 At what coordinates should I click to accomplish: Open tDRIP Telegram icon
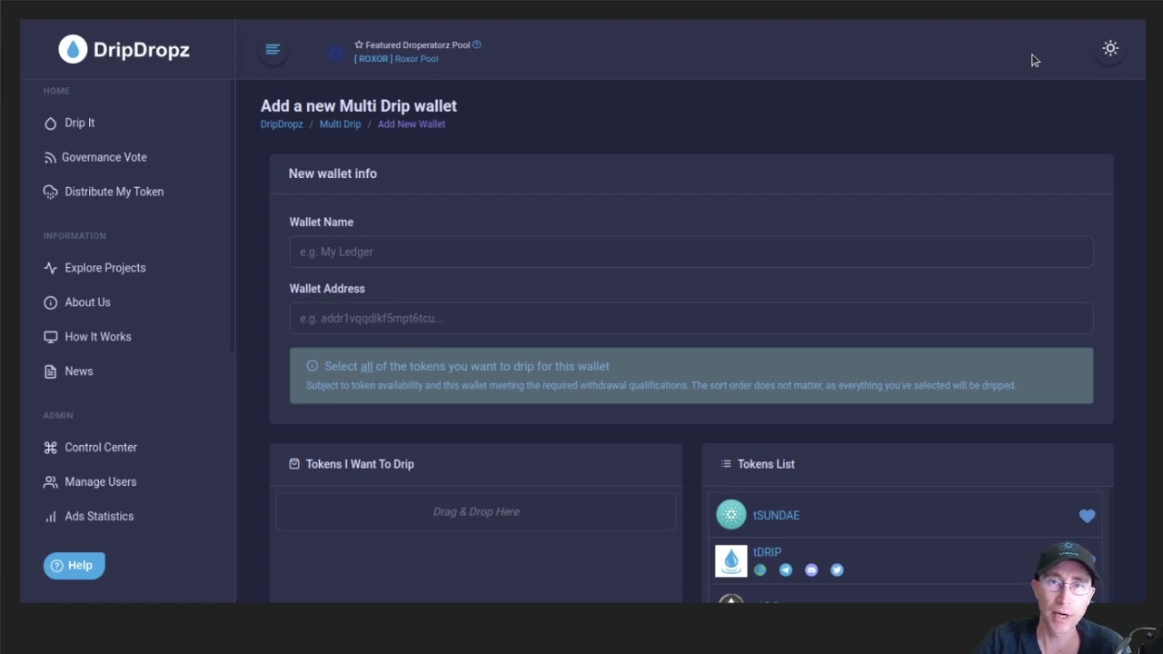(785, 570)
